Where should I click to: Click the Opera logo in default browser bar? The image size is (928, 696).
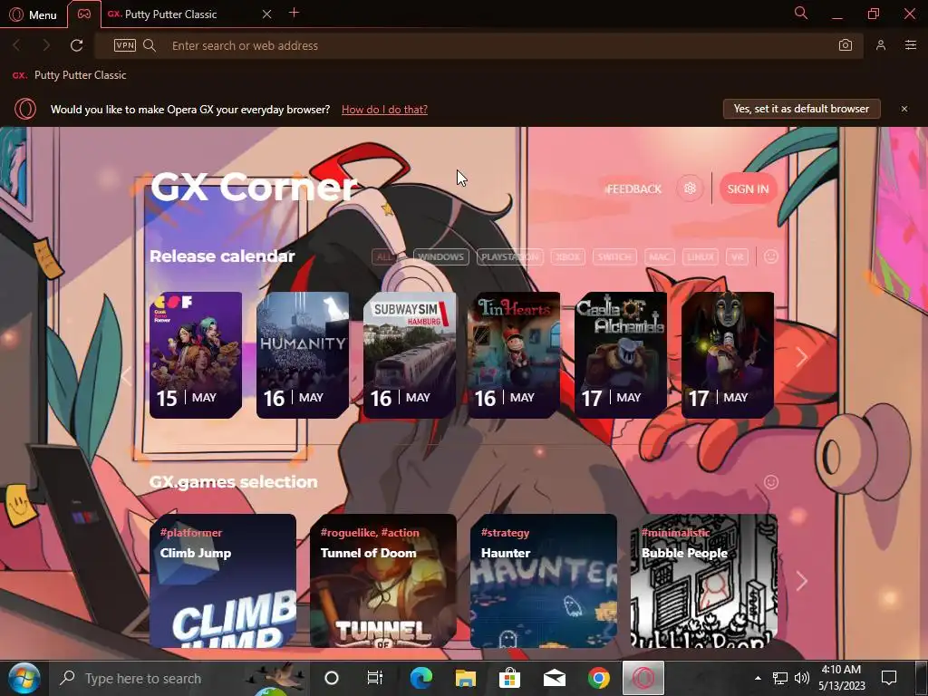25,109
